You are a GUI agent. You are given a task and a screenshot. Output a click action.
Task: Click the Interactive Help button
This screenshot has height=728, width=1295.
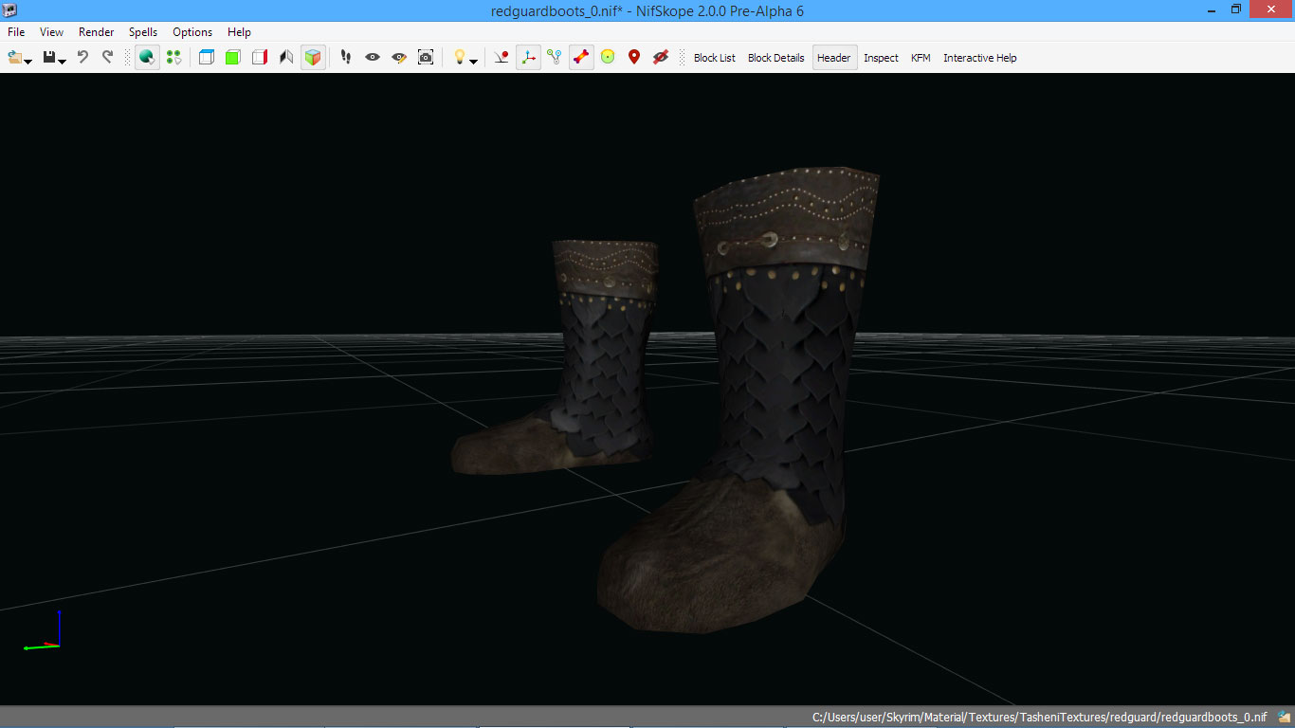pyautogui.click(x=979, y=58)
